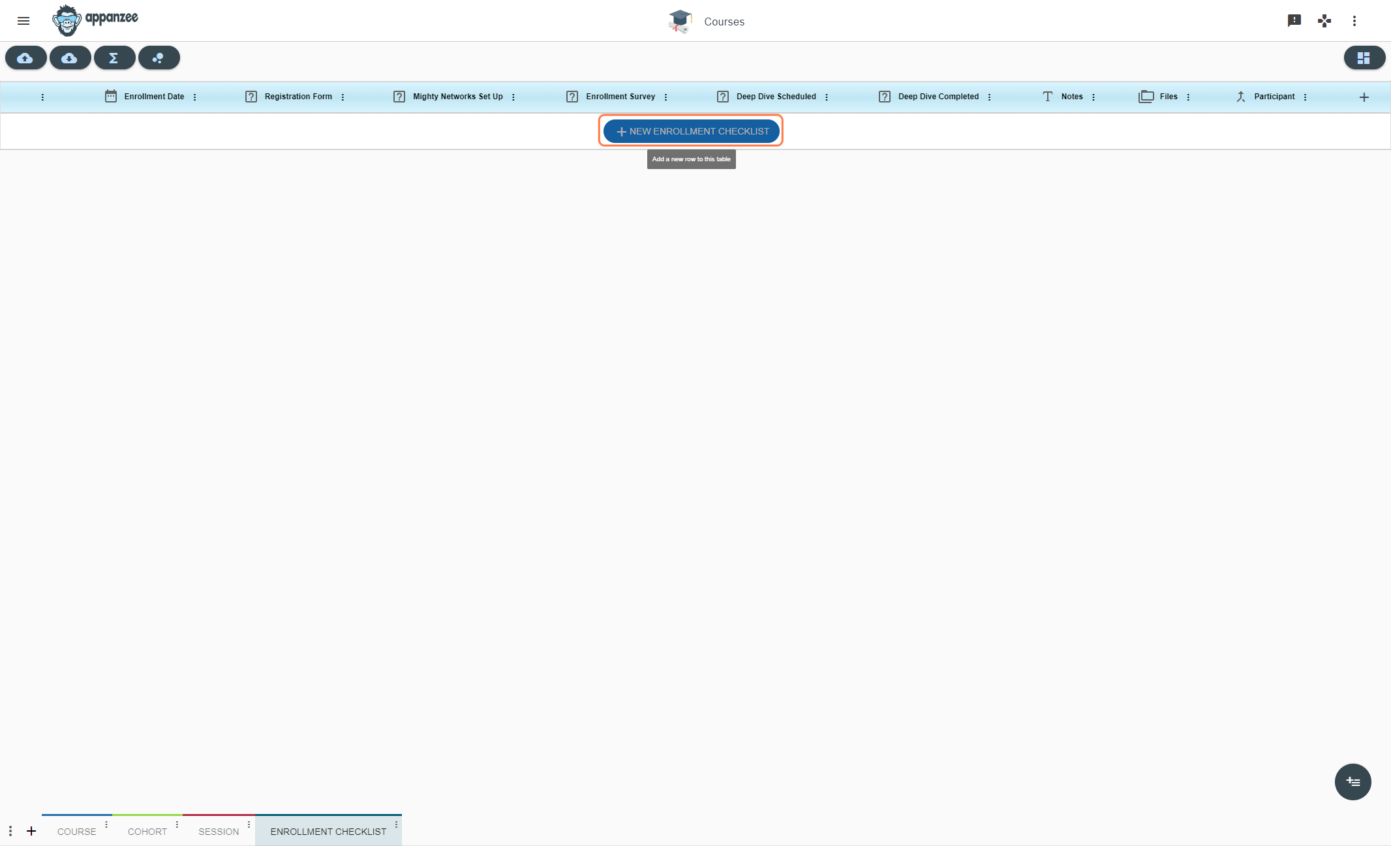Open the top-right three-dot app menu
The height and width of the screenshot is (846, 1391).
click(x=1354, y=21)
